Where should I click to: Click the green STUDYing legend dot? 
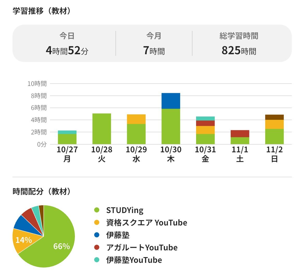[97, 210]
